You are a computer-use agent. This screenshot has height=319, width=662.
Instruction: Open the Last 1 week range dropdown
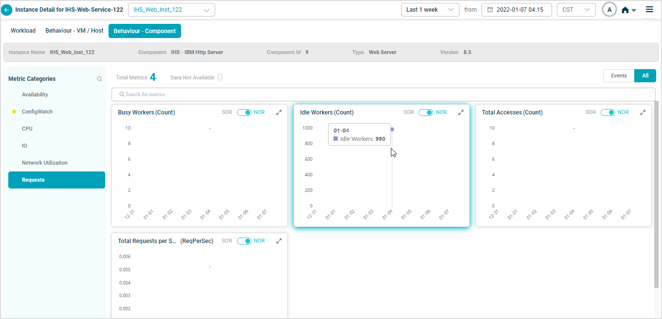[x=430, y=10]
